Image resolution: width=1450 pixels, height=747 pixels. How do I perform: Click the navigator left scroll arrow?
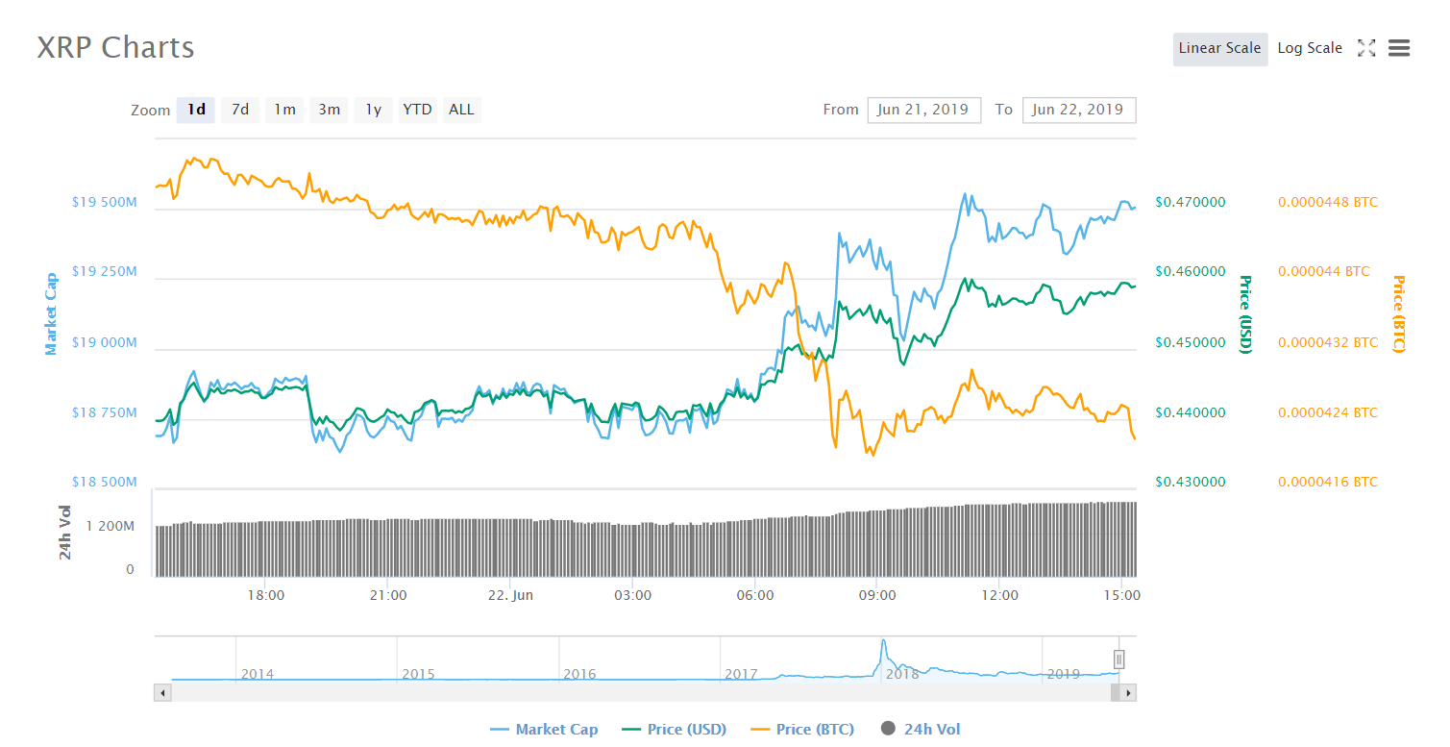(x=163, y=692)
